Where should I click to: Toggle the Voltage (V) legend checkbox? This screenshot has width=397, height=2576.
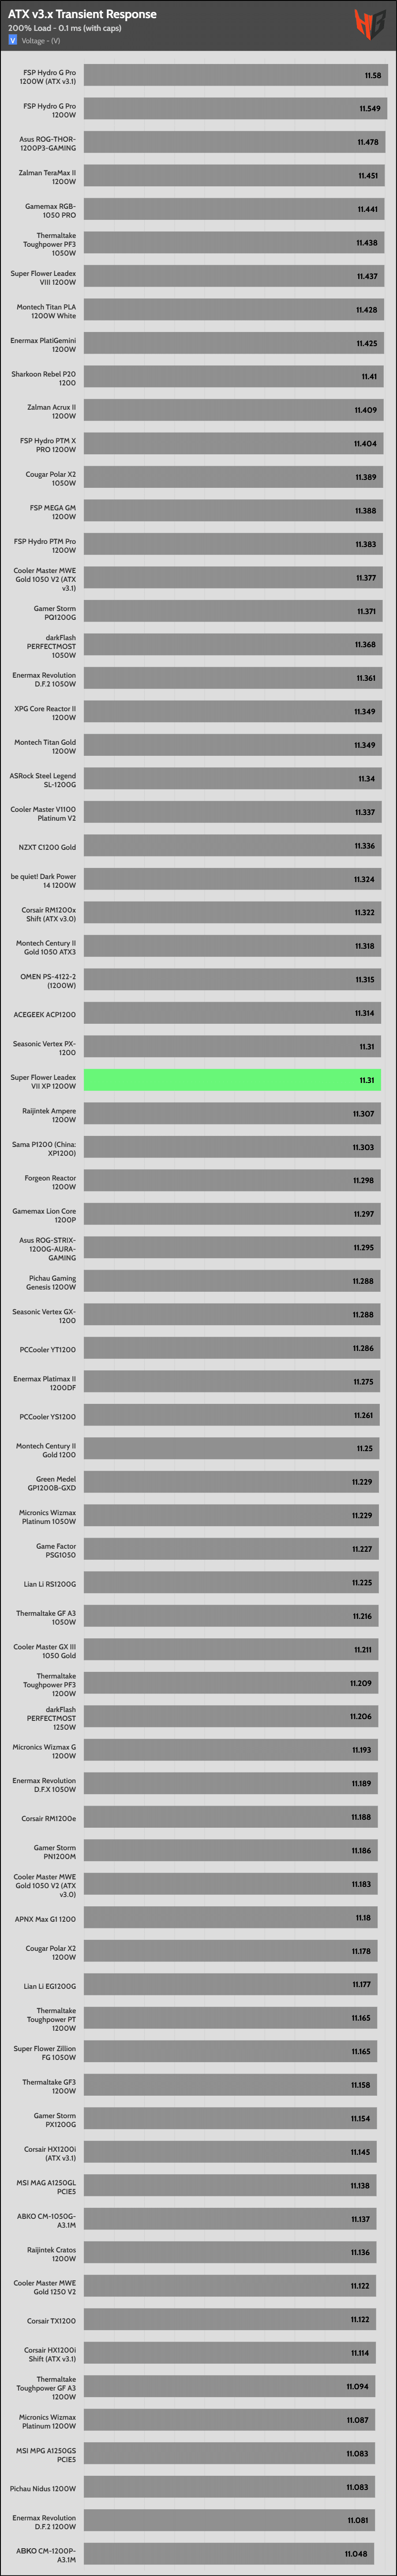(x=13, y=41)
